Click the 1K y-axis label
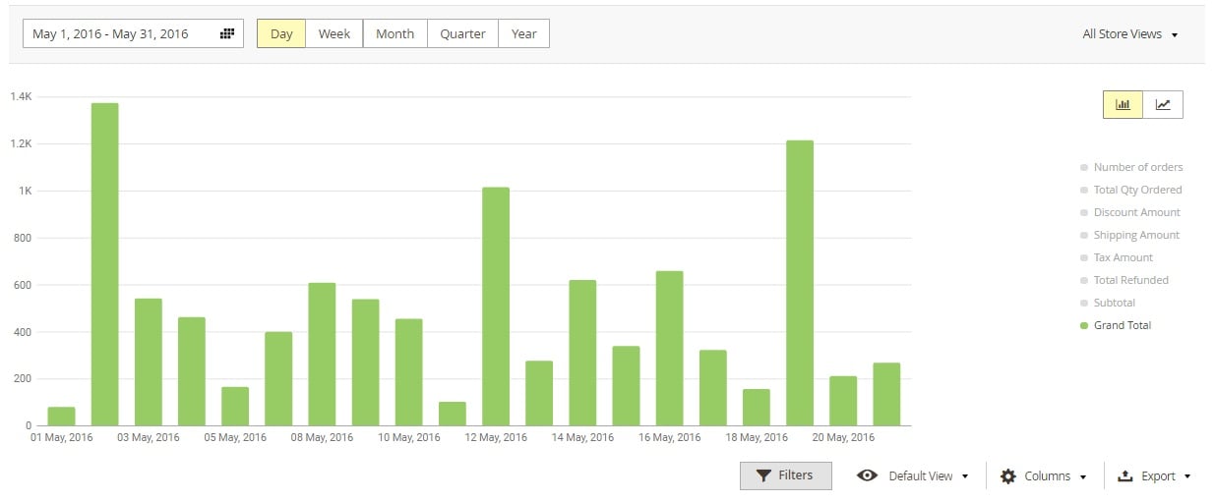 [27, 191]
